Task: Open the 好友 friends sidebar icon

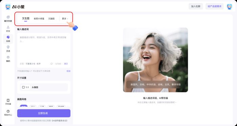Action: point(8,29)
